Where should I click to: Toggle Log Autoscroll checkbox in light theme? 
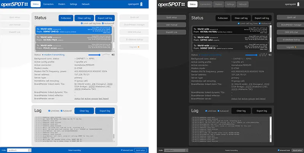(x=62, y=111)
